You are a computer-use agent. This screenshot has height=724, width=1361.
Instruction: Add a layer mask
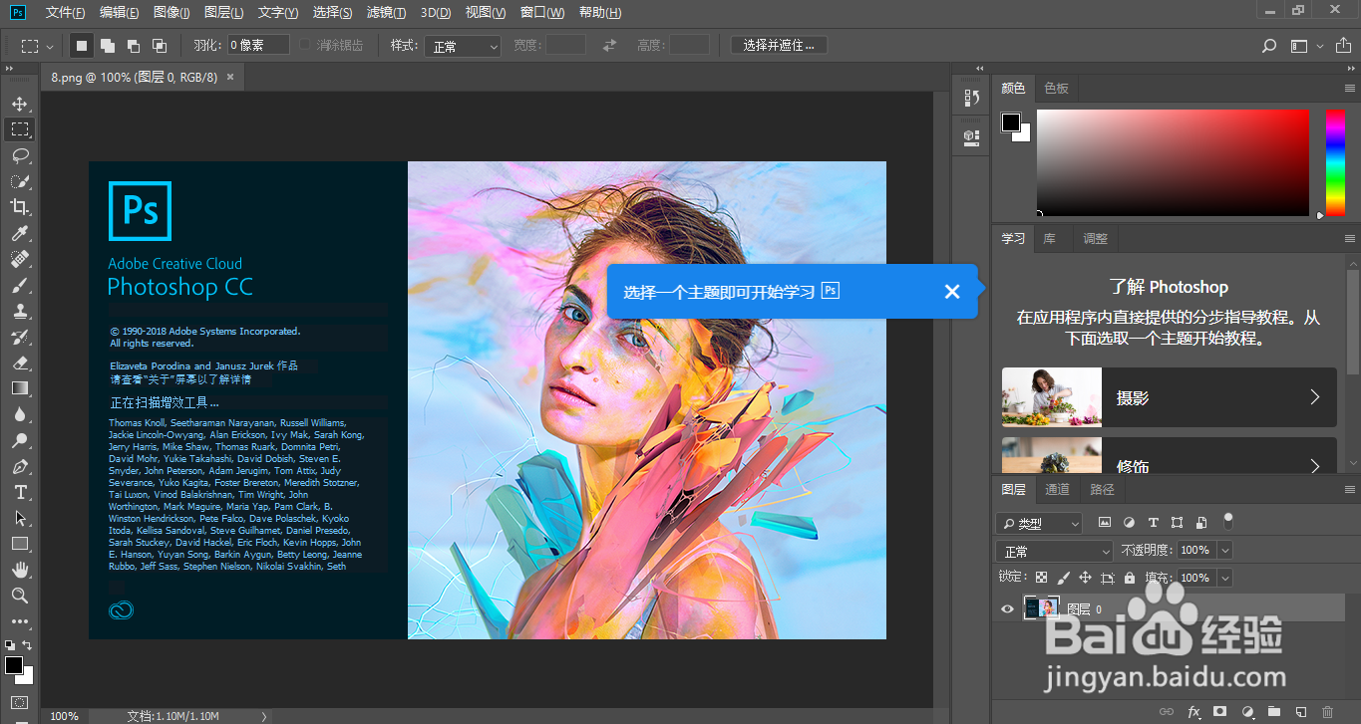tap(1219, 712)
